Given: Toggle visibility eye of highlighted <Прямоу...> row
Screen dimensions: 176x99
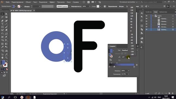Looking at the screenshot, I should pos(147,29).
